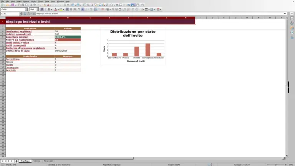Click the Background Color highlighter swatch
The image size is (295, 166).
pos(61,9)
